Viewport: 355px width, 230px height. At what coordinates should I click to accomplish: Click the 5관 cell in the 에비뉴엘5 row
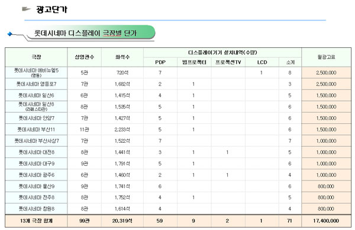84,73
